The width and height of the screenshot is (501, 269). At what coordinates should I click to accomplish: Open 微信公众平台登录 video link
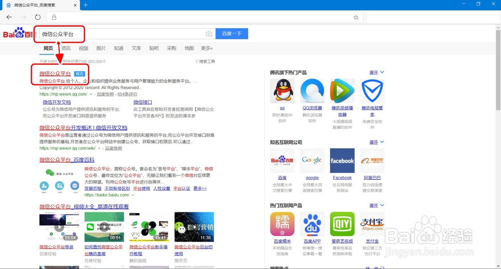pyautogui.click(x=56, y=247)
